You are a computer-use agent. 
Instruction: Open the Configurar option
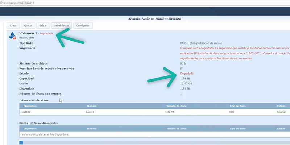tap(83, 26)
